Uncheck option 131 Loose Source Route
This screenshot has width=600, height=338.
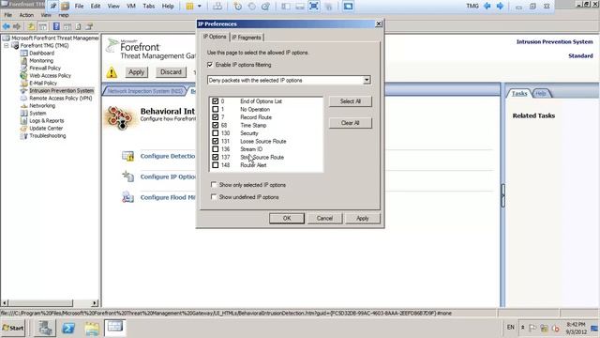pyautogui.click(x=215, y=141)
